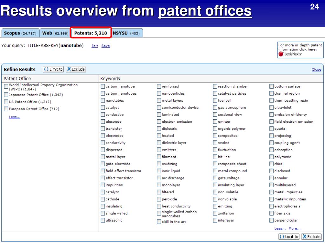
Task: Tick the cathode keyword checkbox
Action: tap(103, 199)
